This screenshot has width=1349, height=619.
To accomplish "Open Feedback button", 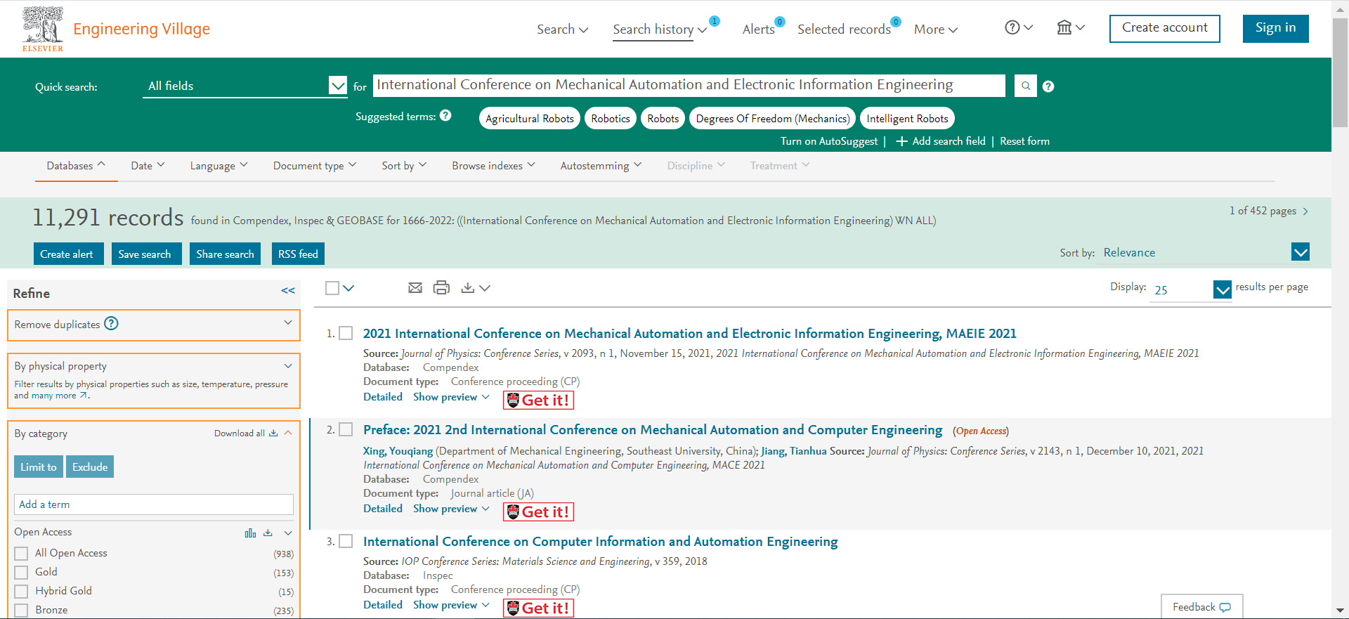I will 1201,607.
